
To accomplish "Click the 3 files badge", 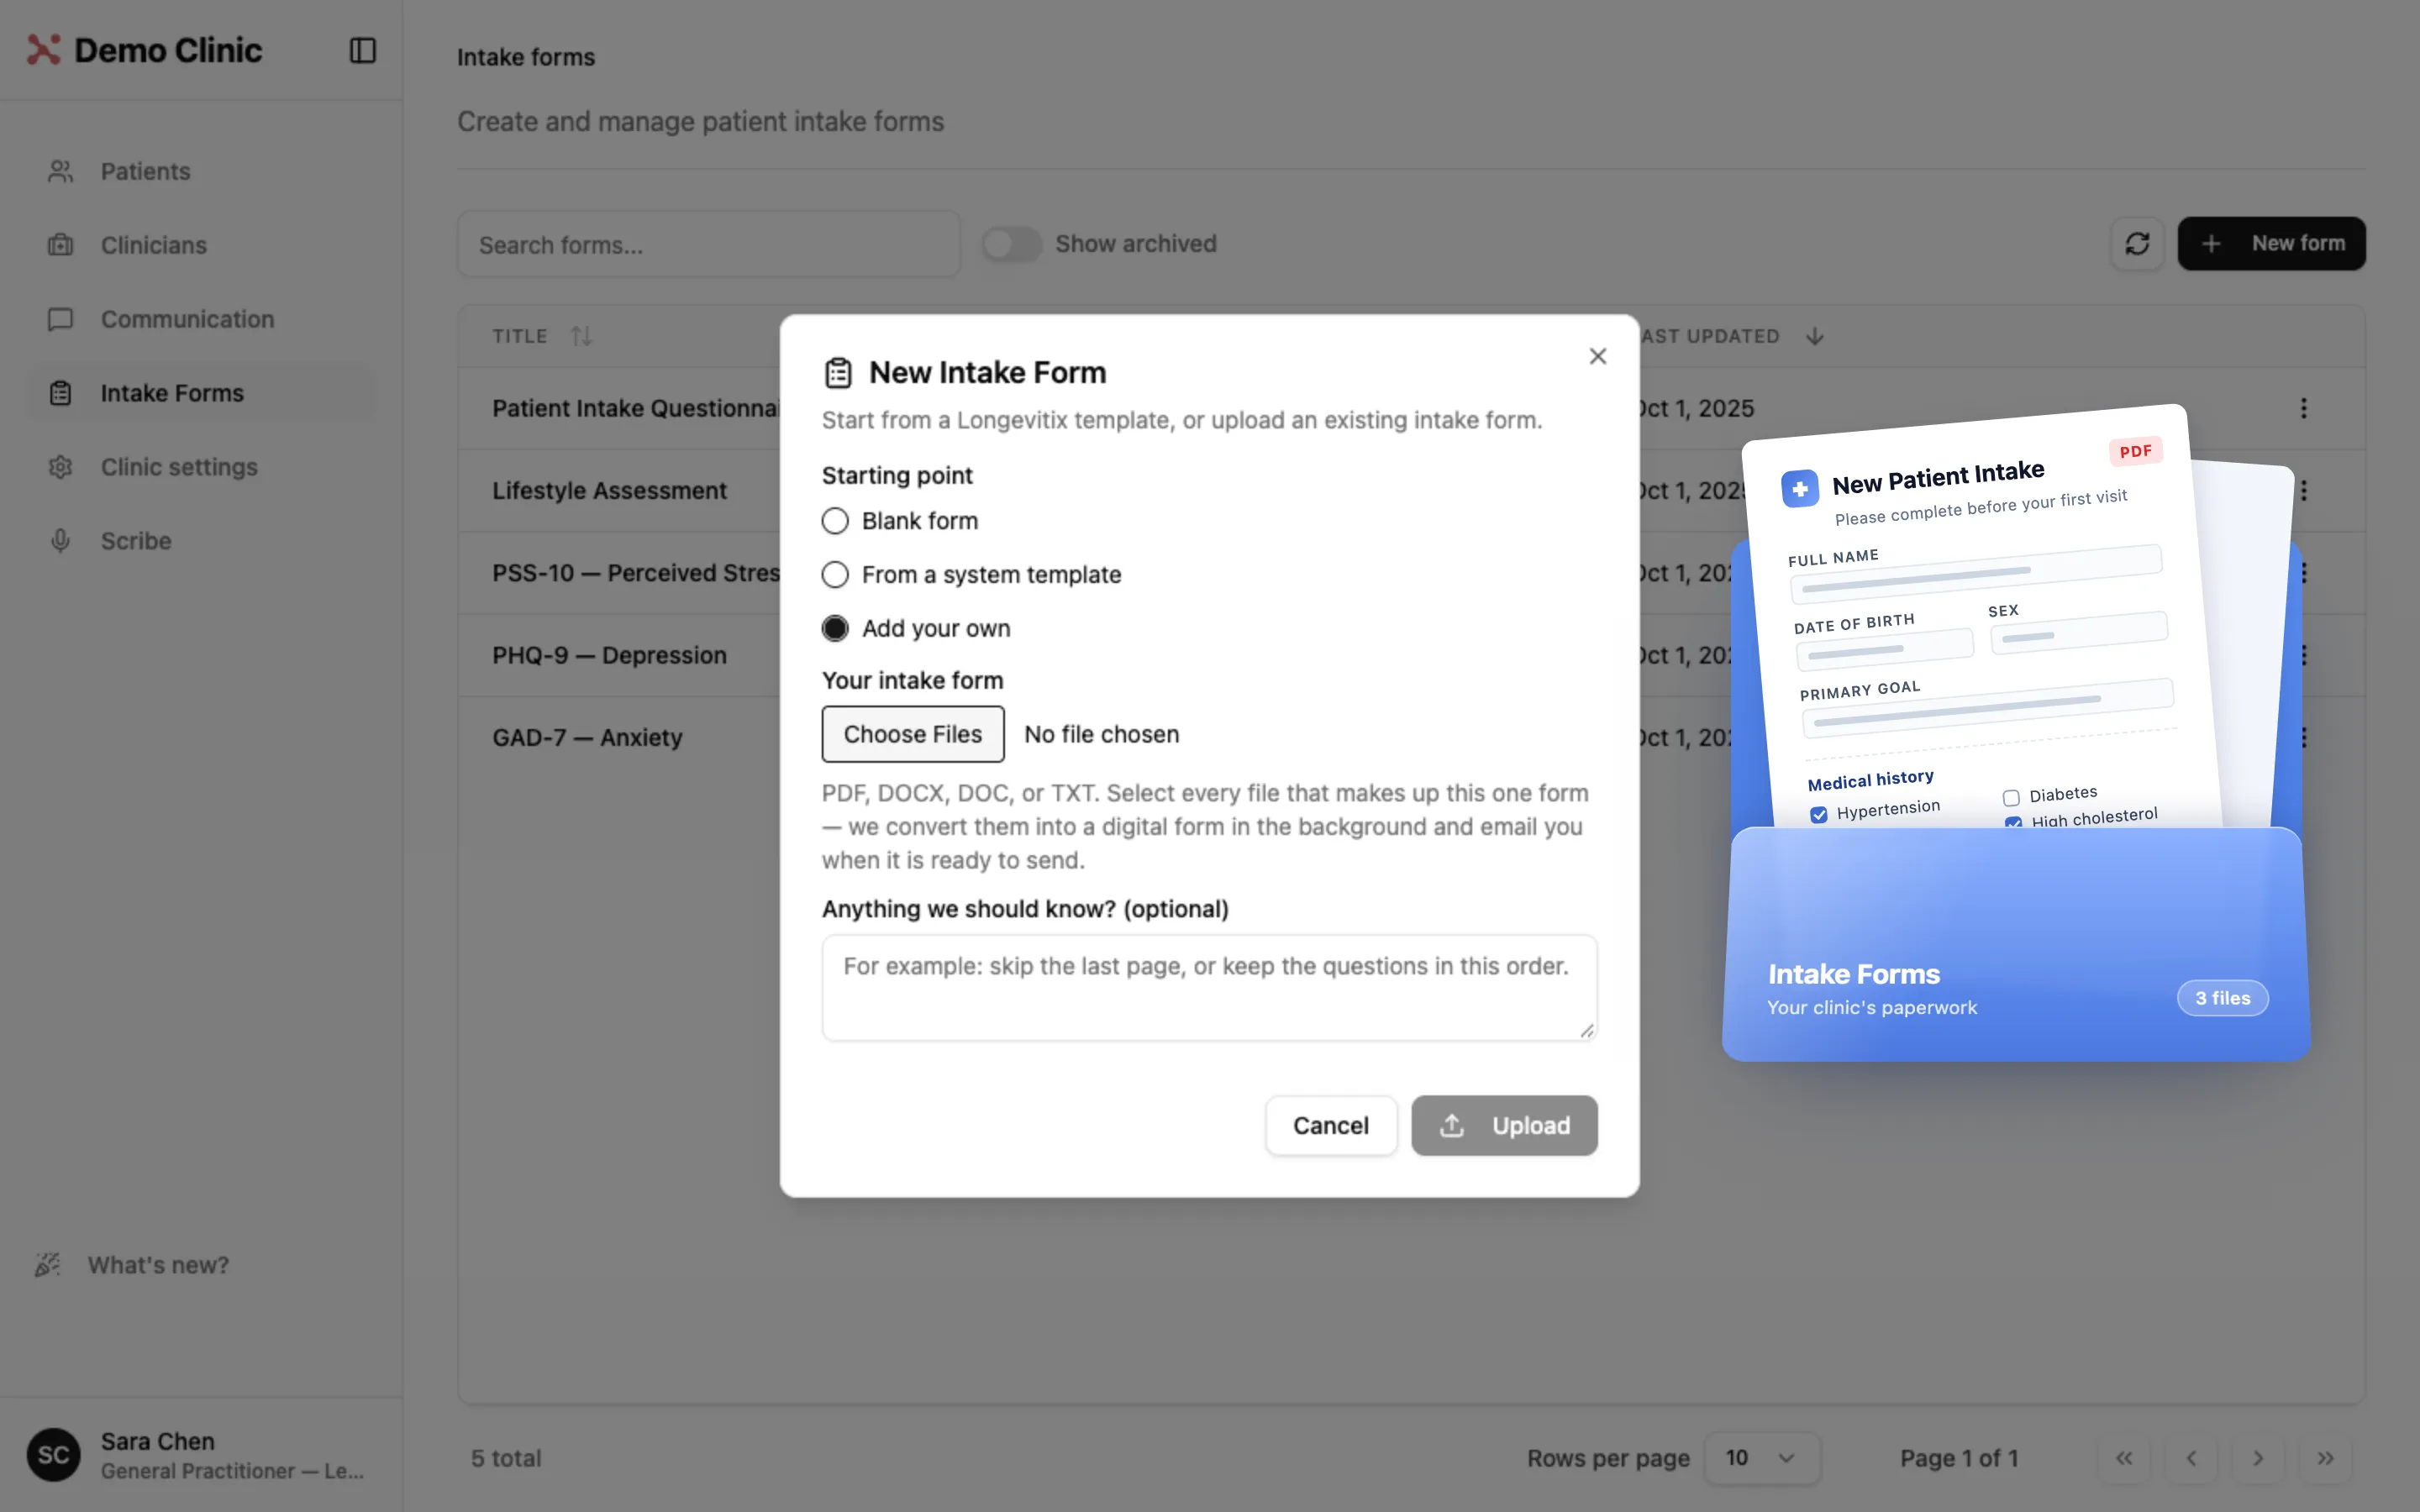I will click(2222, 998).
